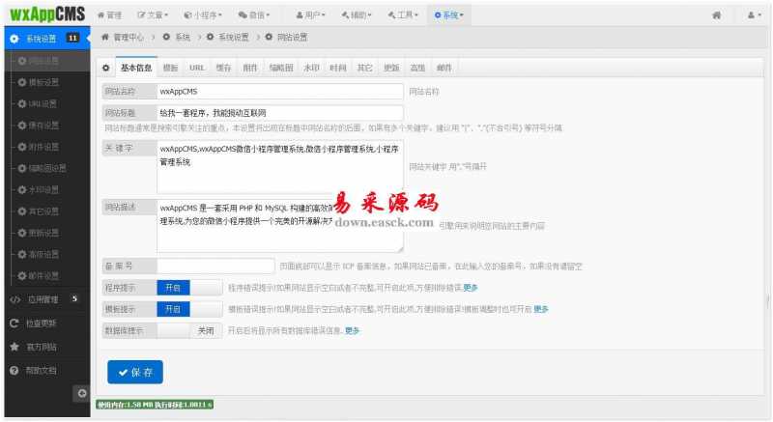Click the gear icon left of tabs

[106, 68]
